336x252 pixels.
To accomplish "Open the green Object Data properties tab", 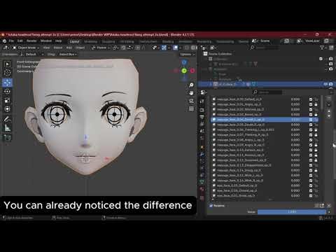I will 202,181.
